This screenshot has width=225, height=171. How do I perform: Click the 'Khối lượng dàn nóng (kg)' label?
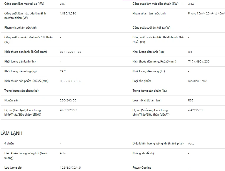[21, 71]
